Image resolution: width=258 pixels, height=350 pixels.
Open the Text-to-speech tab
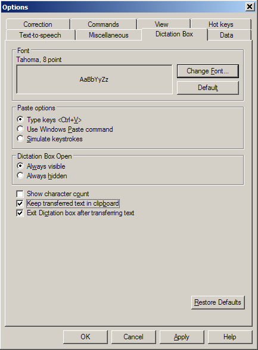(40, 35)
